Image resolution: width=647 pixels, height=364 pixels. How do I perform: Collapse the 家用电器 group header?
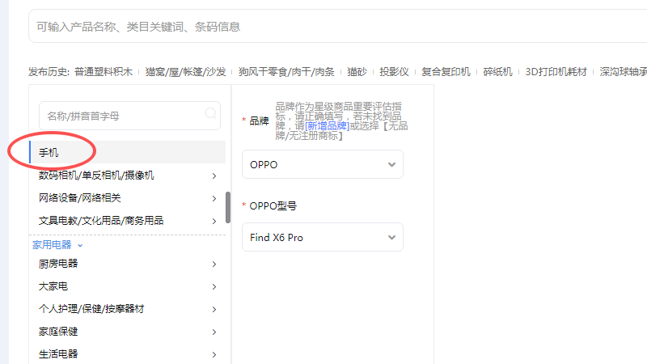coord(57,244)
